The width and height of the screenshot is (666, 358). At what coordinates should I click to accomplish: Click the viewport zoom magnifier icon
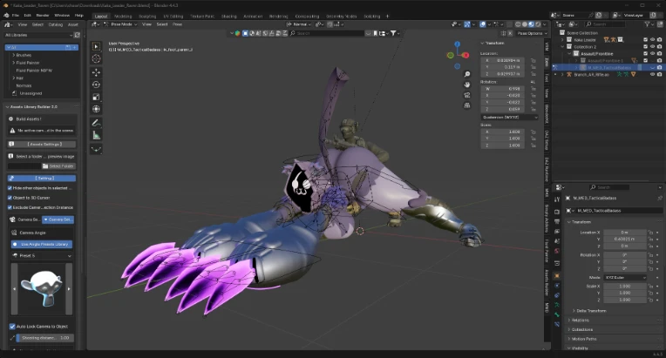(x=467, y=75)
